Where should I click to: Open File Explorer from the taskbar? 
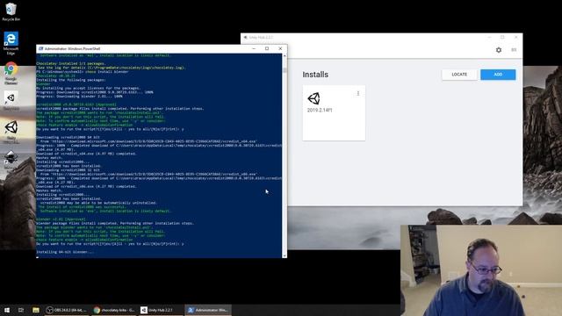tap(36, 310)
